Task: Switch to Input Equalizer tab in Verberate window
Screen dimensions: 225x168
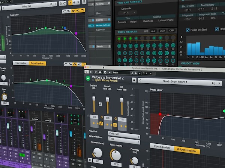Action: coord(162,147)
